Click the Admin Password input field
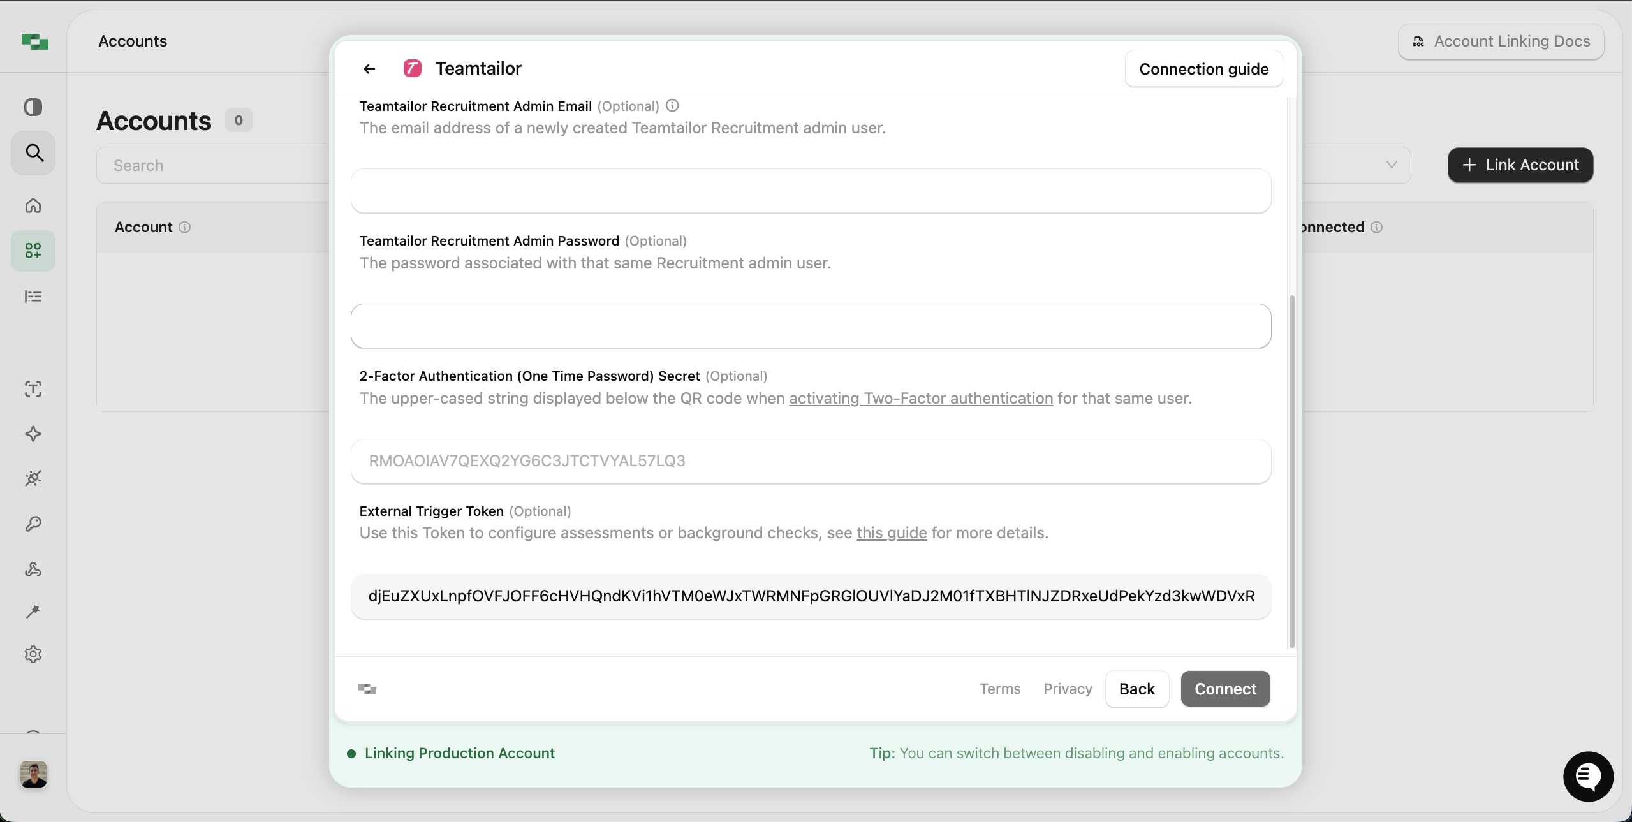 [x=811, y=326]
